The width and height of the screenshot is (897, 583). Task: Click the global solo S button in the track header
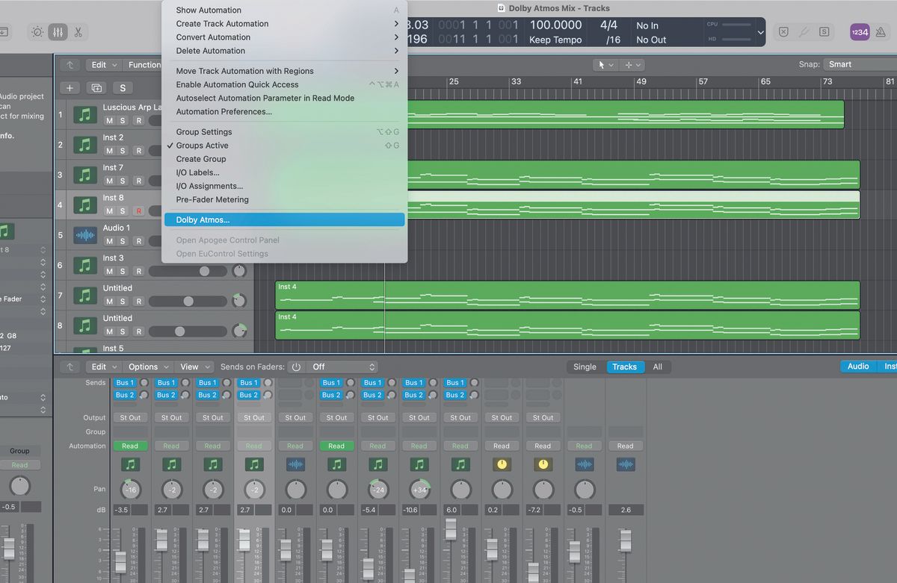[123, 88]
